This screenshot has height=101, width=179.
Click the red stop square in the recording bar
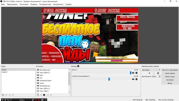39,100
